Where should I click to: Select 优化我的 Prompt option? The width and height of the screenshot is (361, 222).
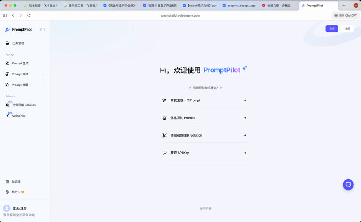(206, 118)
